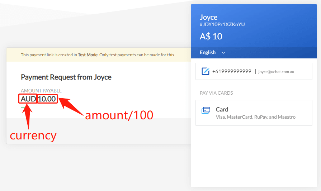The height and width of the screenshot is (191, 321).
Task: Click the credit card icon
Action: [206, 110]
